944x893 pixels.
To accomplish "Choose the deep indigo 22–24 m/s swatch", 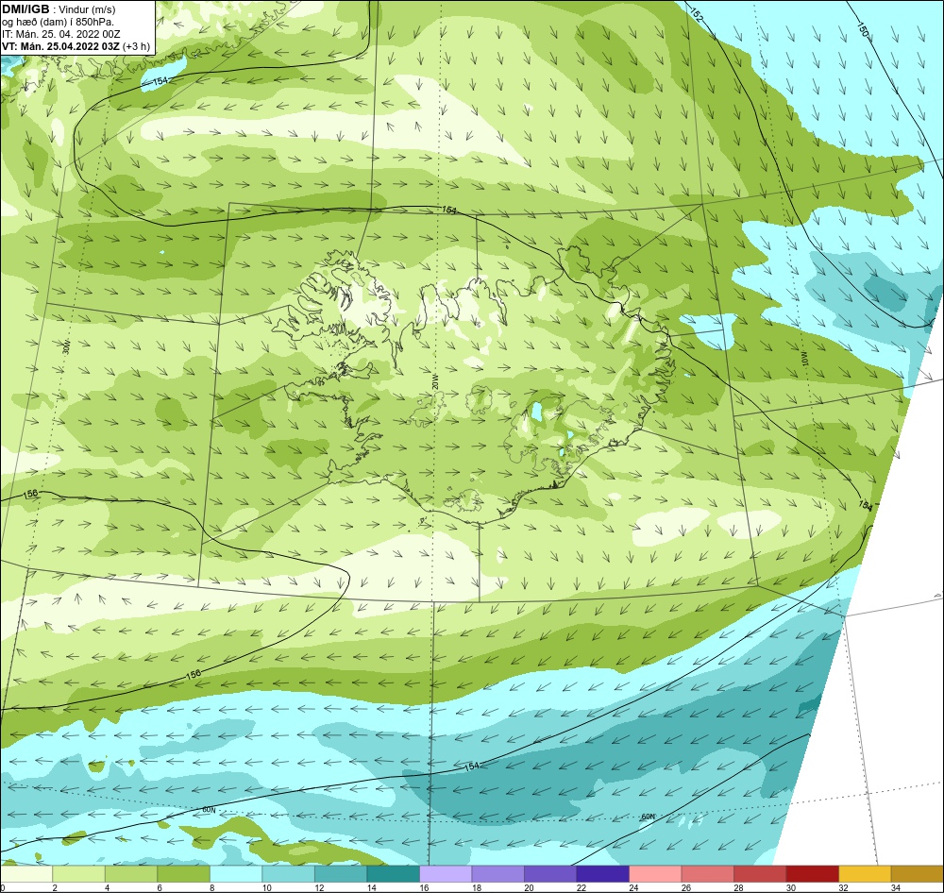I will point(602,874).
